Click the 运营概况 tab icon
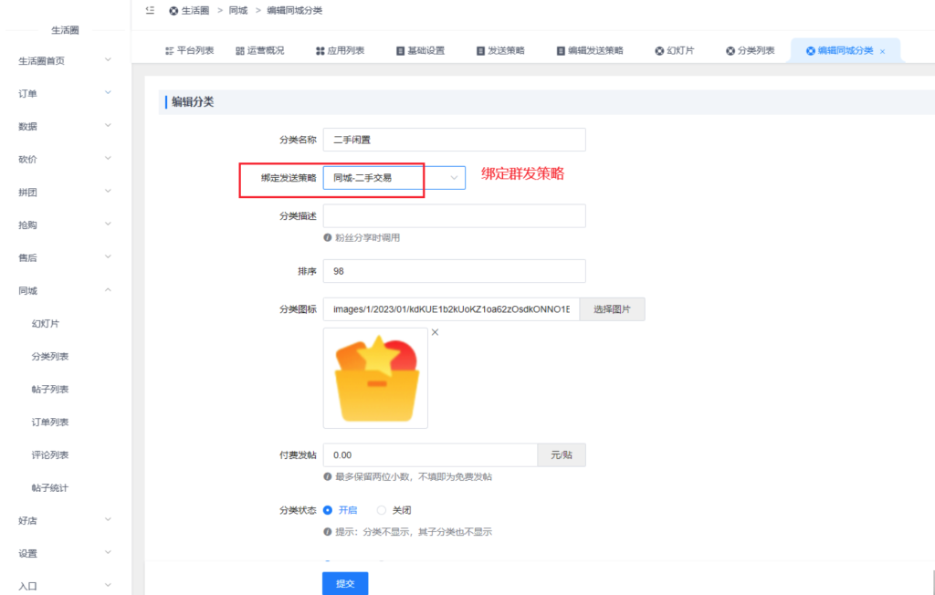 tap(240, 51)
